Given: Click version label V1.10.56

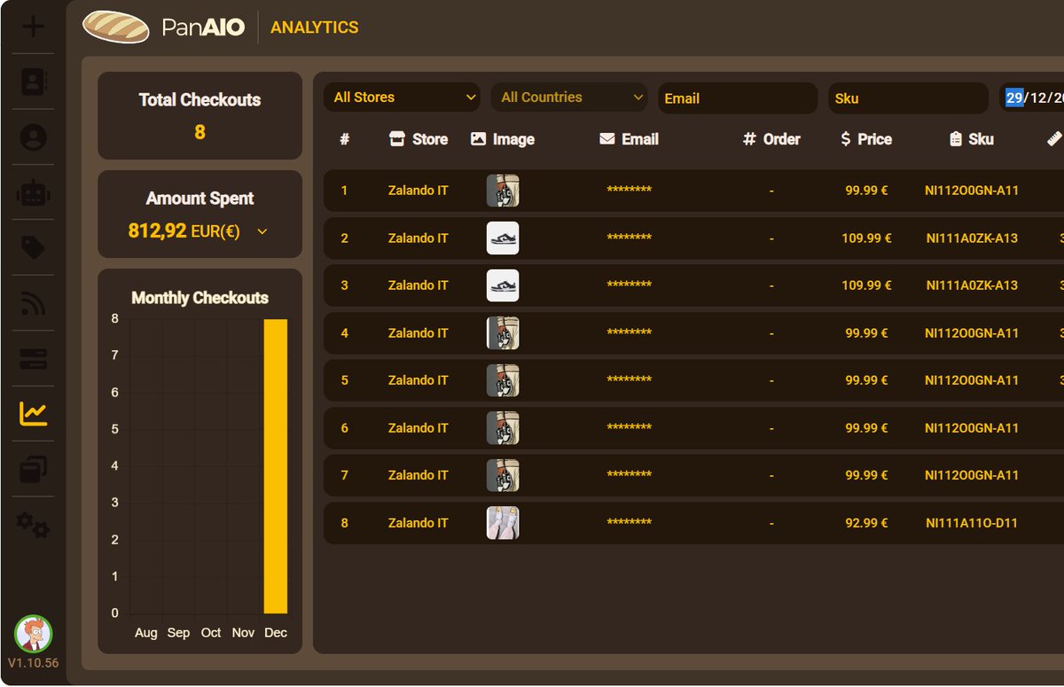Looking at the screenshot, I should [x=34, y=663].
